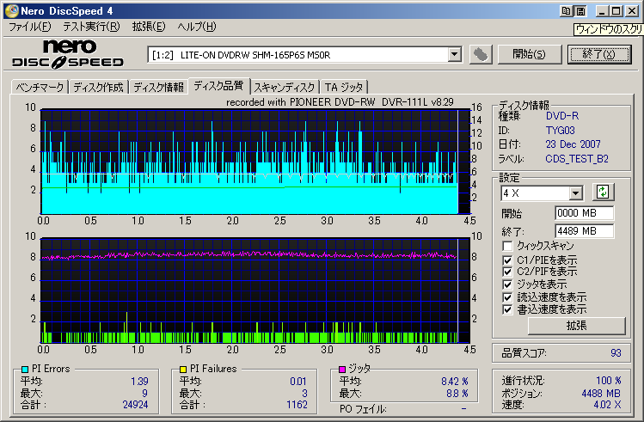Open the 拡張(E) menu
644x422 pixels.
click(x=149, y=28)
